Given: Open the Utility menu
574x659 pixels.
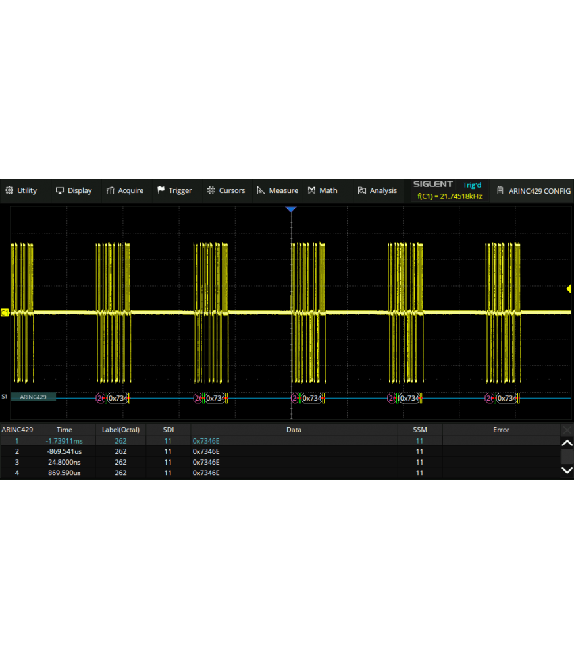Looking at the screenshot, I should [x=22, y=191].
